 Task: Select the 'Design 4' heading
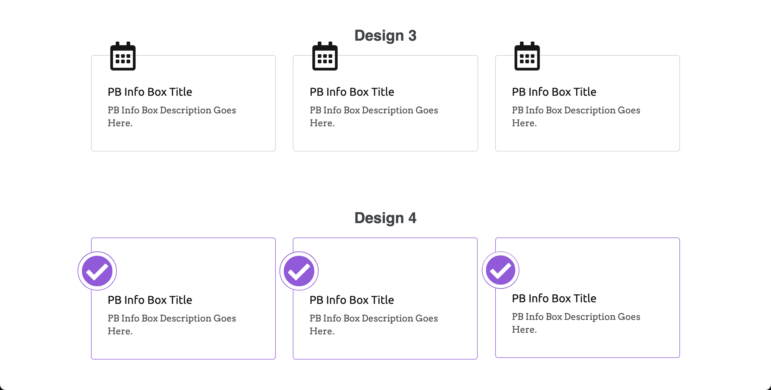click(385, 218)
